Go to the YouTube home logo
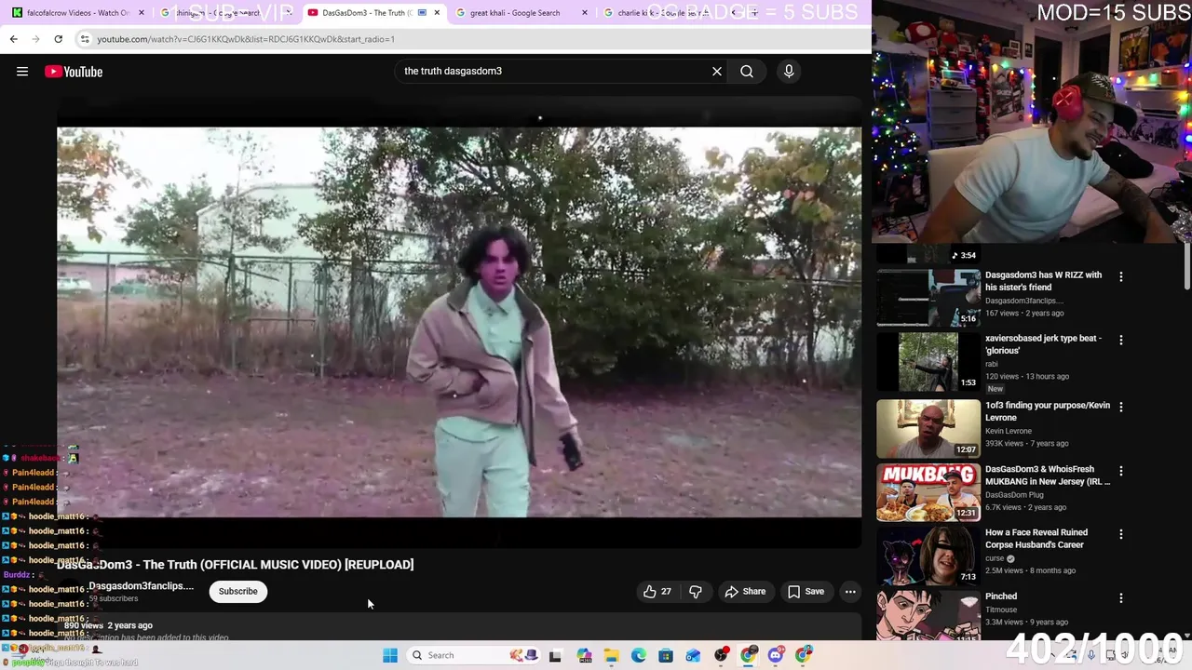The height and width of the screenshot is (670, 1192). click(x=74, y=72)
